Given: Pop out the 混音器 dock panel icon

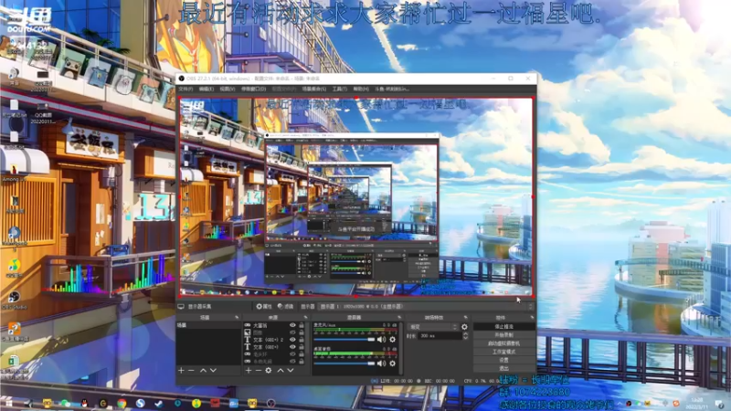Looking at the screenshot, I should pyautogui.click(x=399, y=317).
